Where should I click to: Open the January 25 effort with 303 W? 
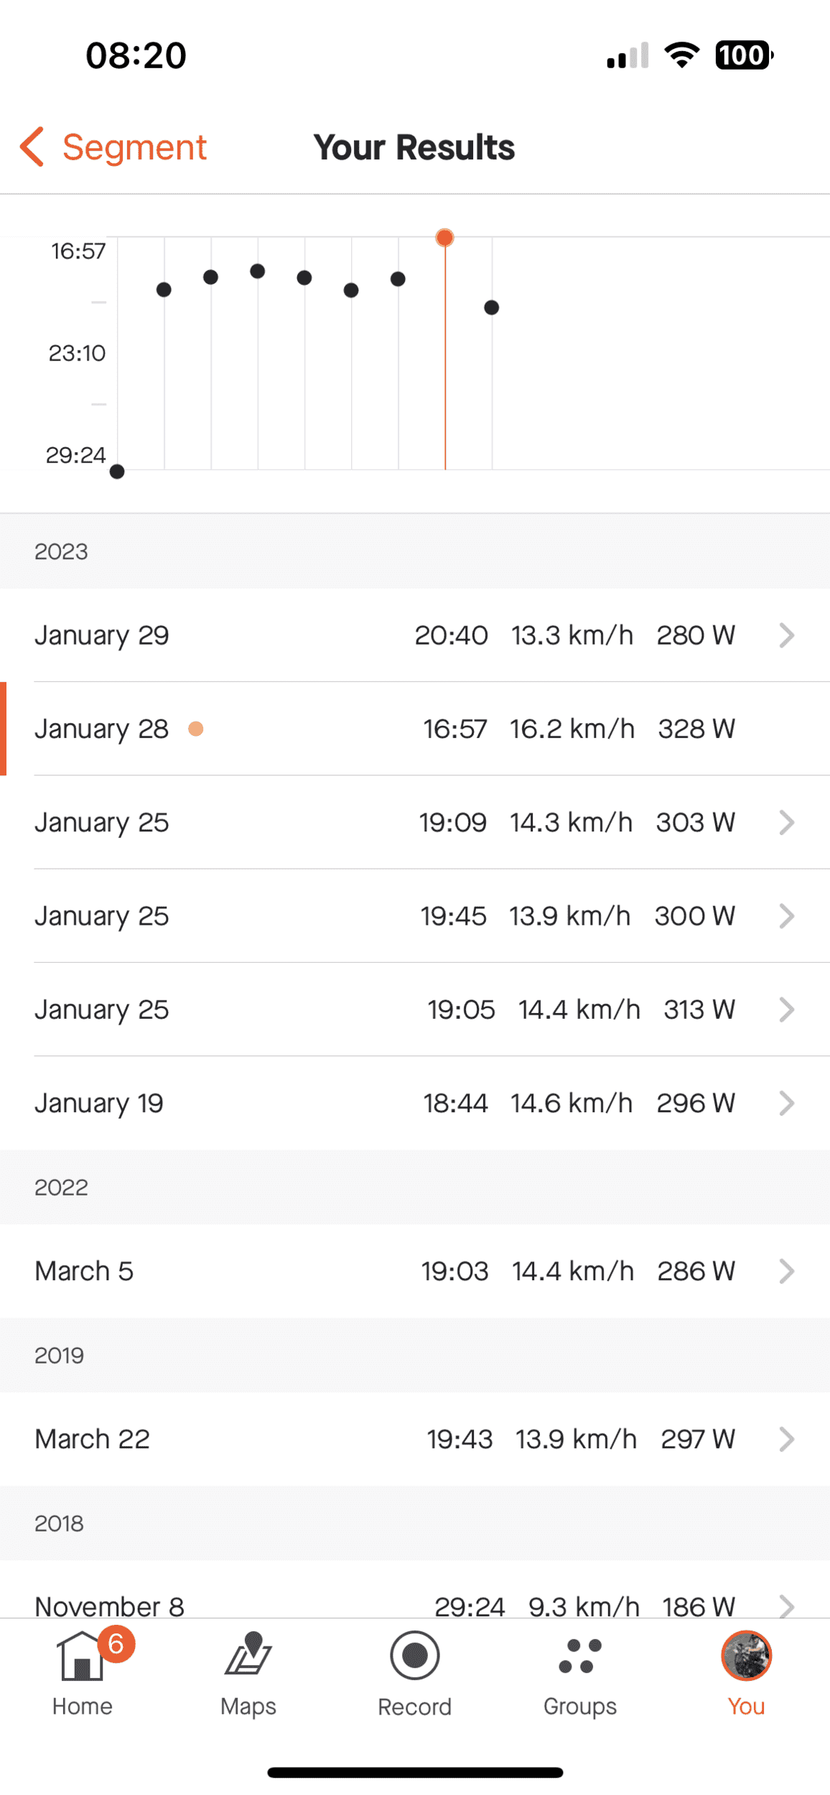415,822
